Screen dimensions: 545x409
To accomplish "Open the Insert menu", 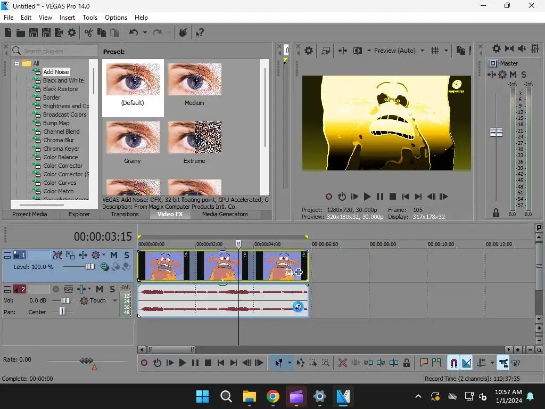I will point(67,18).
